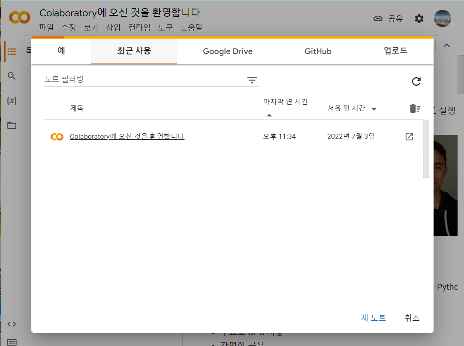This screenshot has width=464, height=346.
Task: Open the 도움말 menu
Action: point(191,27)
